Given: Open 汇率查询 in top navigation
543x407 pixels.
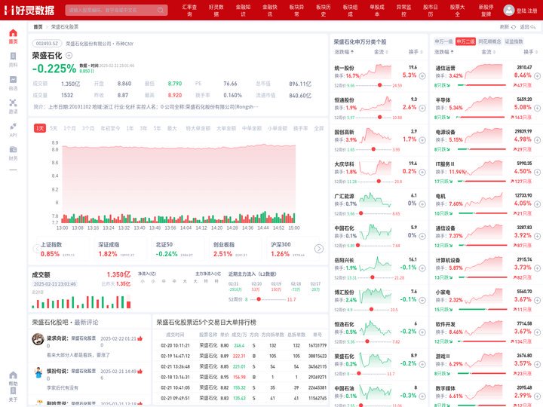Looking at the screenshot, I should pyautogui.click(x=189, y=10).
